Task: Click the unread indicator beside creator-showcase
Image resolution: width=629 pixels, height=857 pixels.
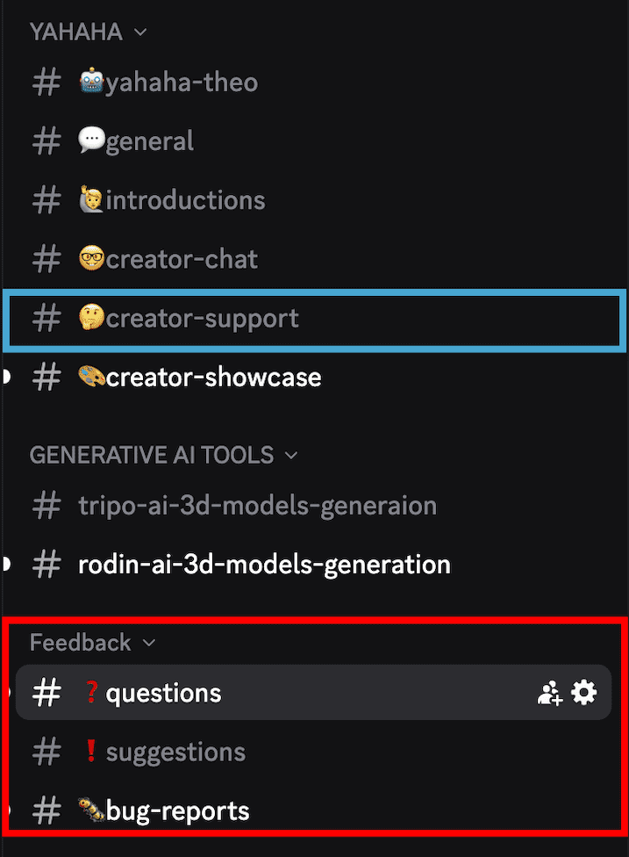Action: 4,377
